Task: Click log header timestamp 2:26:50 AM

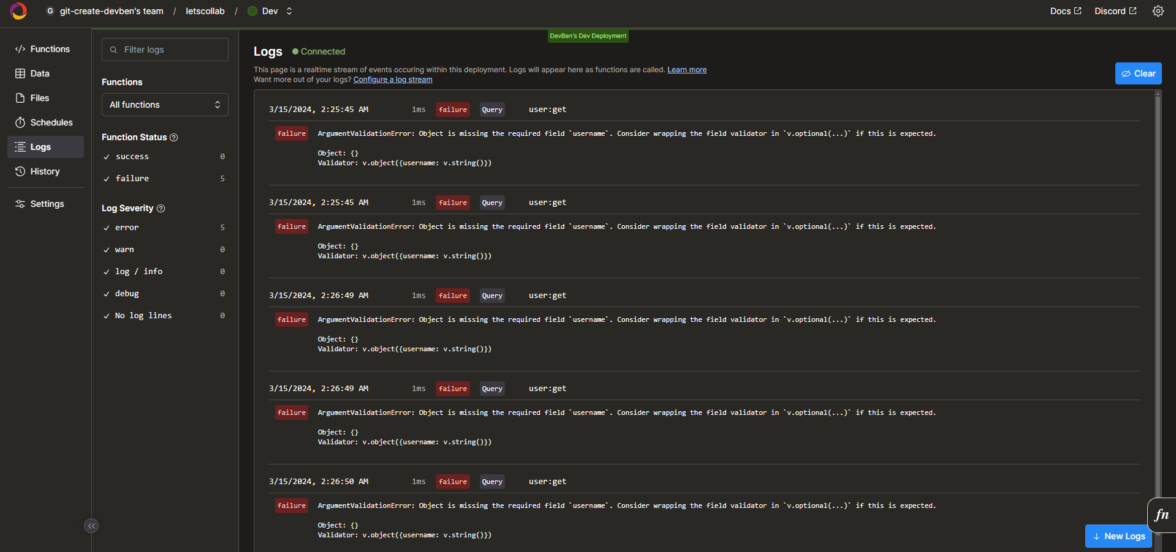Action: (x=319, y=482)
